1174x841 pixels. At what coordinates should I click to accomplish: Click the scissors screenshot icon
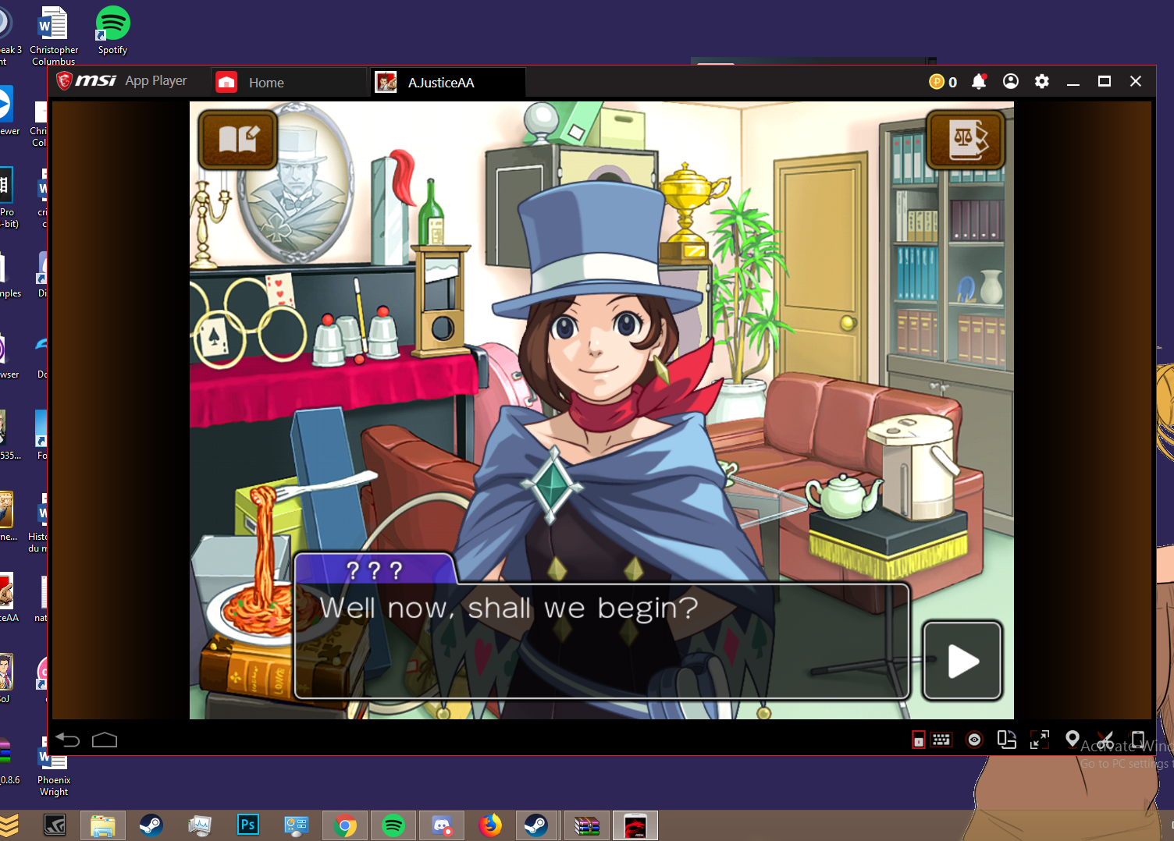tap(1105, 740)
